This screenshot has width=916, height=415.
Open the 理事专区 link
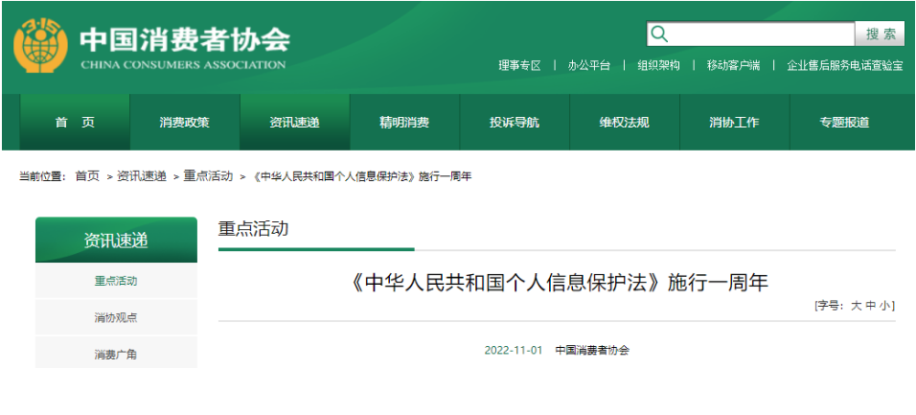point(519,65)
